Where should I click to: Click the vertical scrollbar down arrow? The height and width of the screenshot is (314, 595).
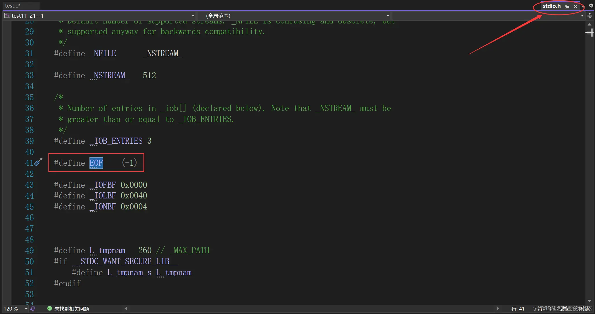click(589, 301)
